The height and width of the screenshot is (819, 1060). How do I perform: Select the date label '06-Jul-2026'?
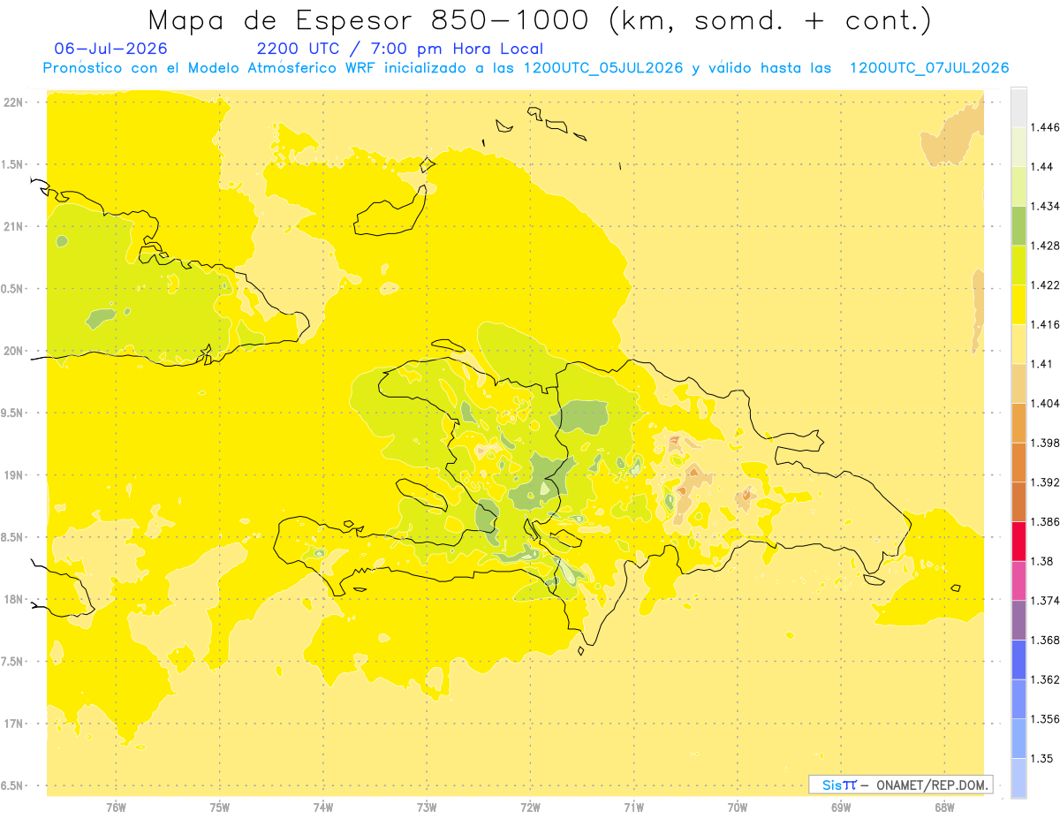pyautogui.click(x=110, y=49)
